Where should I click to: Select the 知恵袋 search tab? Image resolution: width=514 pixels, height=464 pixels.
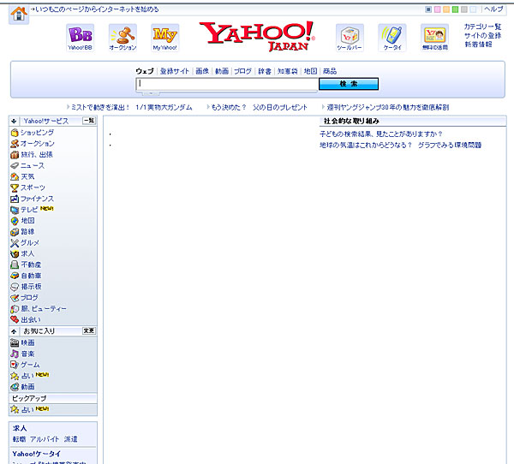[x=288, y=71]
